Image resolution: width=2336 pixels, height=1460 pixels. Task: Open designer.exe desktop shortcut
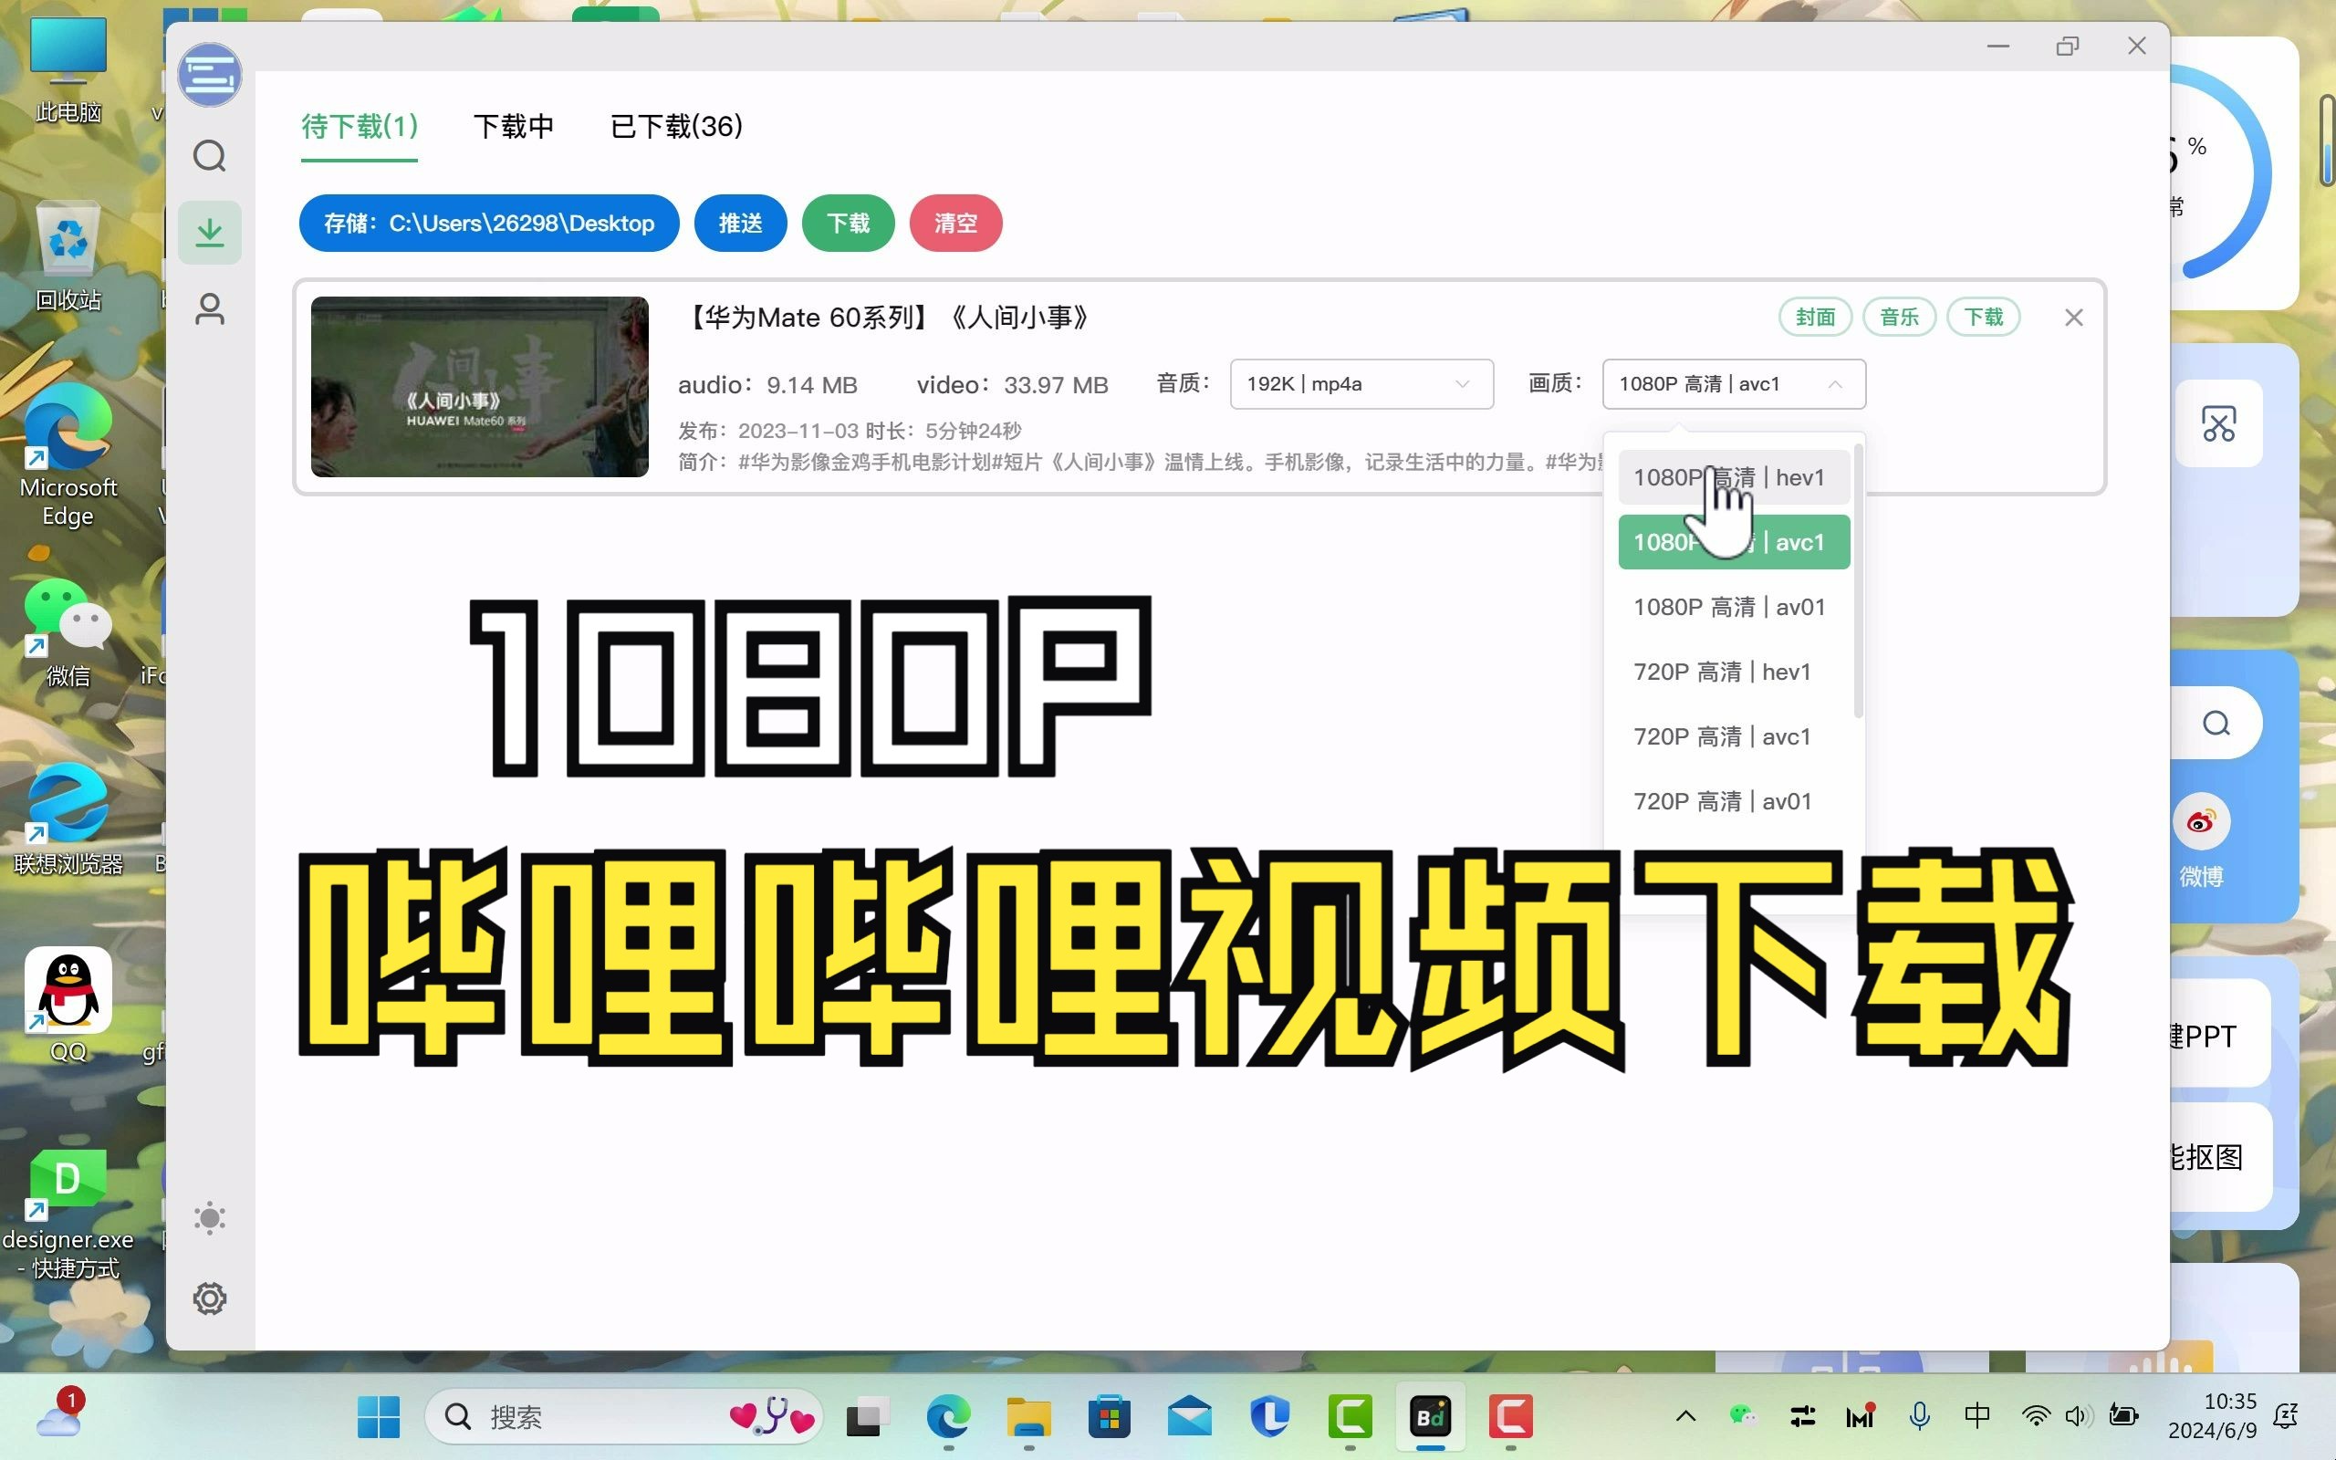click(x=68, y=1215)
